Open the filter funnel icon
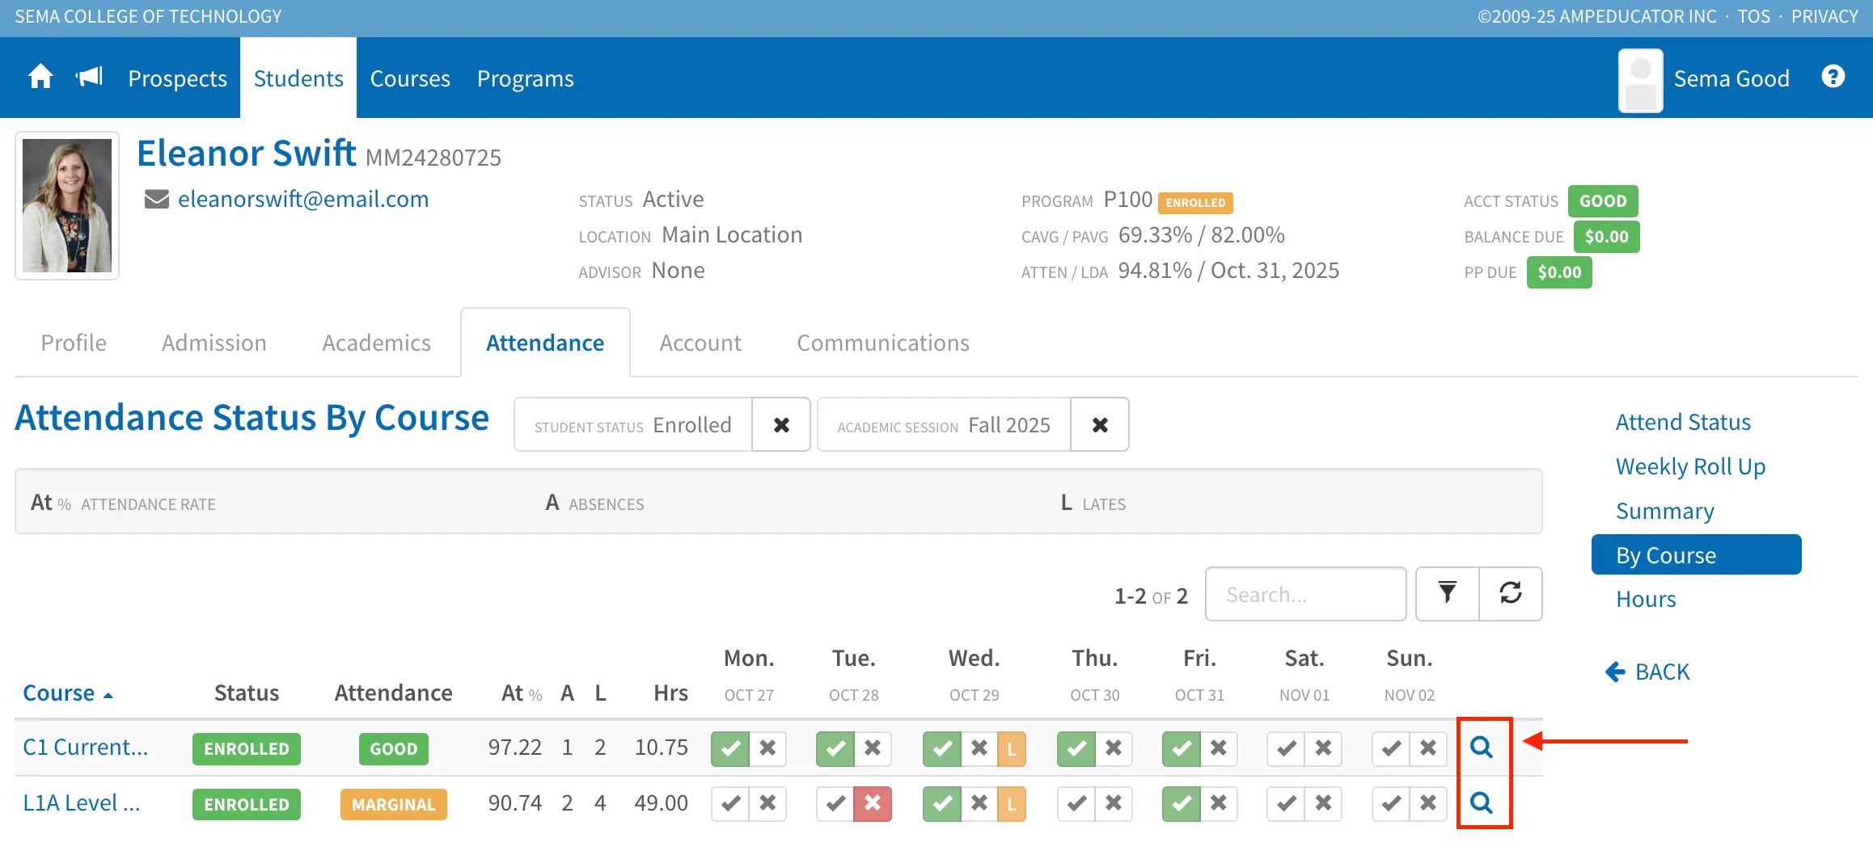The image size is (1873, 855). [x=1448, y=594]
